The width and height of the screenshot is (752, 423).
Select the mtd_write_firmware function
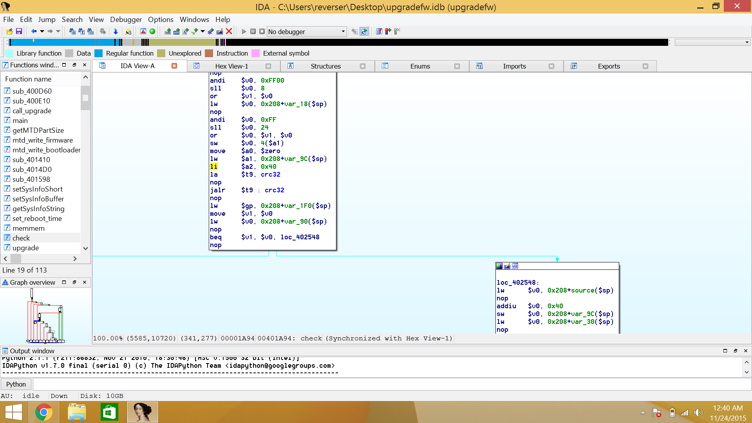click(x=42, y=140)
